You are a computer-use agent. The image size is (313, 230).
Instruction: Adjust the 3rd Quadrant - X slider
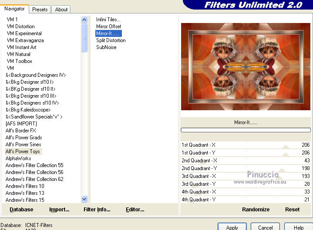[x=246, y=176]
